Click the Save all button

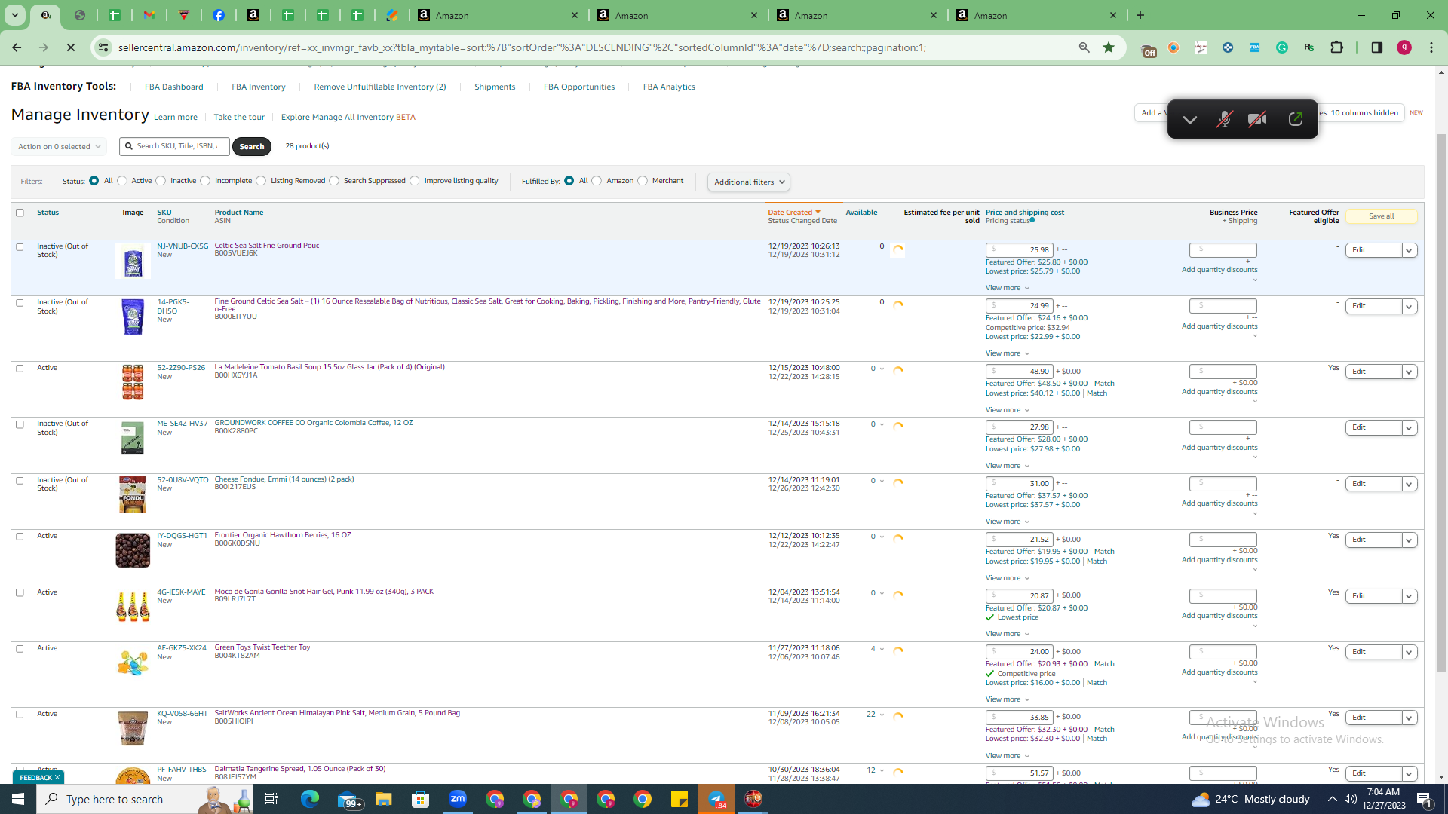click(1381, 216)
